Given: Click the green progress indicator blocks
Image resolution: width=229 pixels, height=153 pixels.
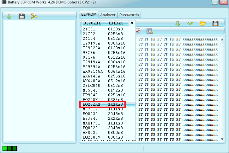Looking at the screenshot, I should [9, 149].
